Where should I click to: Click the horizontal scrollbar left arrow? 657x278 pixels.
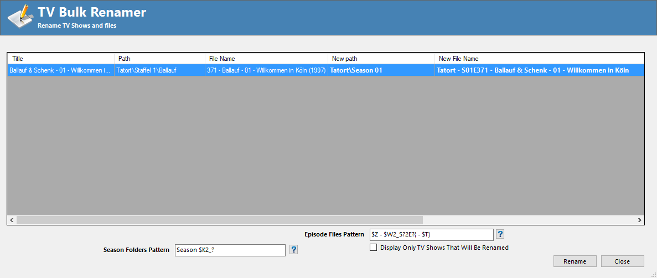pos(12,220)
